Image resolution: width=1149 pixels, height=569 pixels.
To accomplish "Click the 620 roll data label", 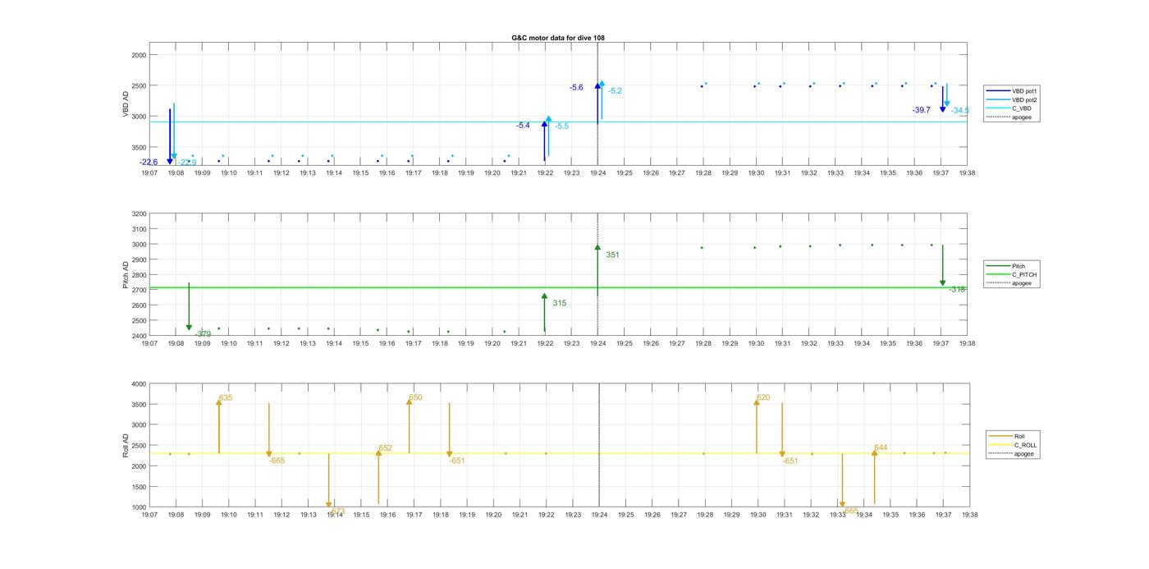I will point(763,398).
